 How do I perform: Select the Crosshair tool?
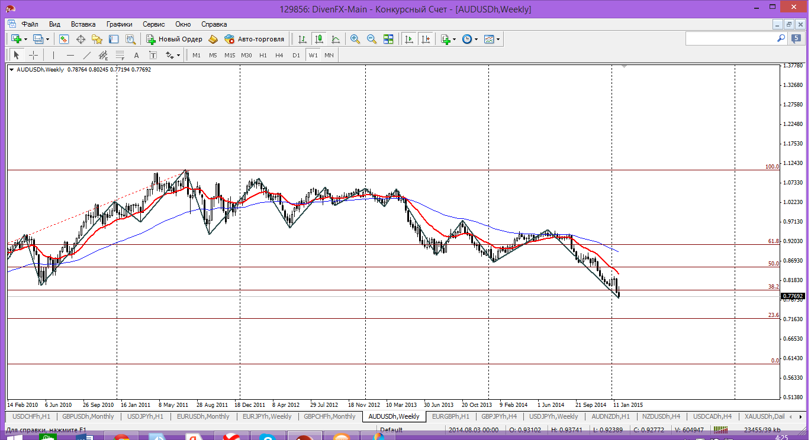click(x=34, y=55)
